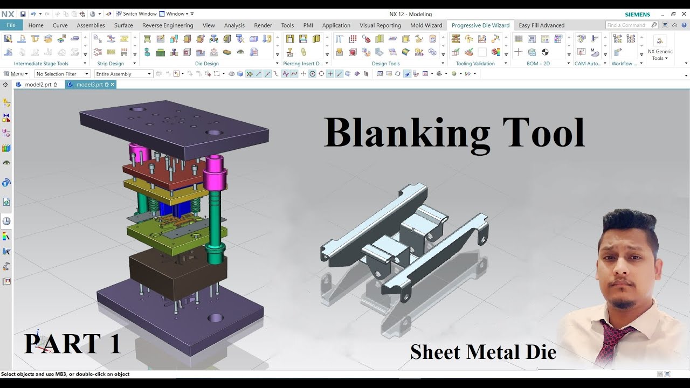
Task: Click the rainbow gradient analysis icon in Tooling Validation
Action: [495, 52]
